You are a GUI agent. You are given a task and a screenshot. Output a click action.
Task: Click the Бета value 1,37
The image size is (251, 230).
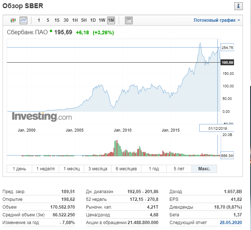point(238,215)
